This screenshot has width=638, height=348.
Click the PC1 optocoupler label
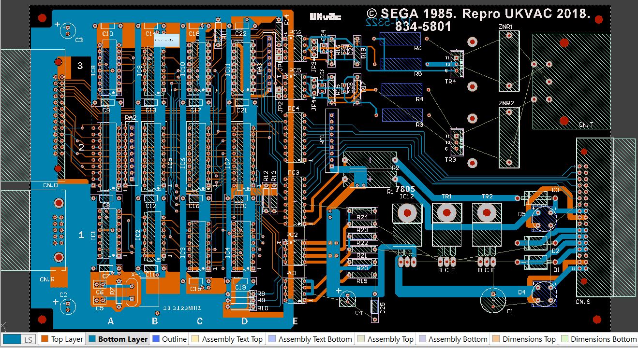(291, 273)
